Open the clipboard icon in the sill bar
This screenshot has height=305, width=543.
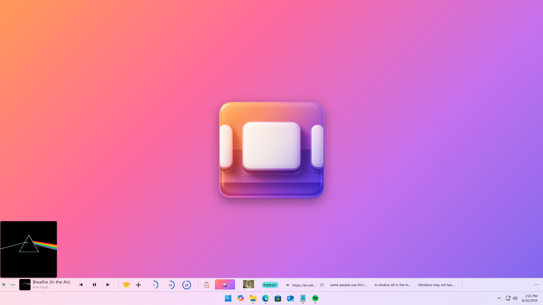pyautogui.click(x=206, y=285)
